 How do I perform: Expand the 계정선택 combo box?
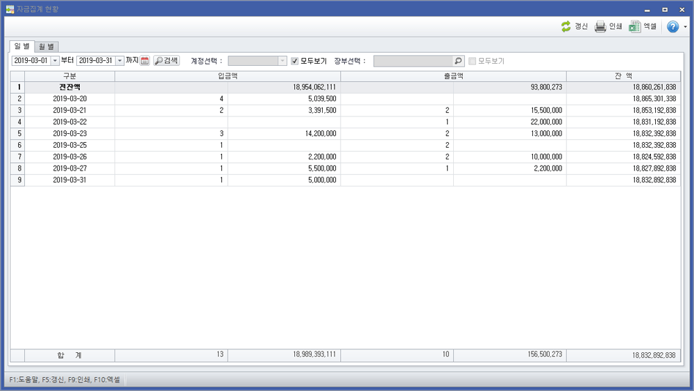point(282,61)
